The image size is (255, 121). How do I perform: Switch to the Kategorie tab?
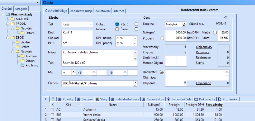21,9
